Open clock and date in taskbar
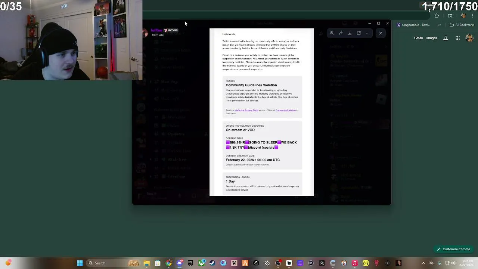Screen dimensions: 478x269 coord(466,263)
